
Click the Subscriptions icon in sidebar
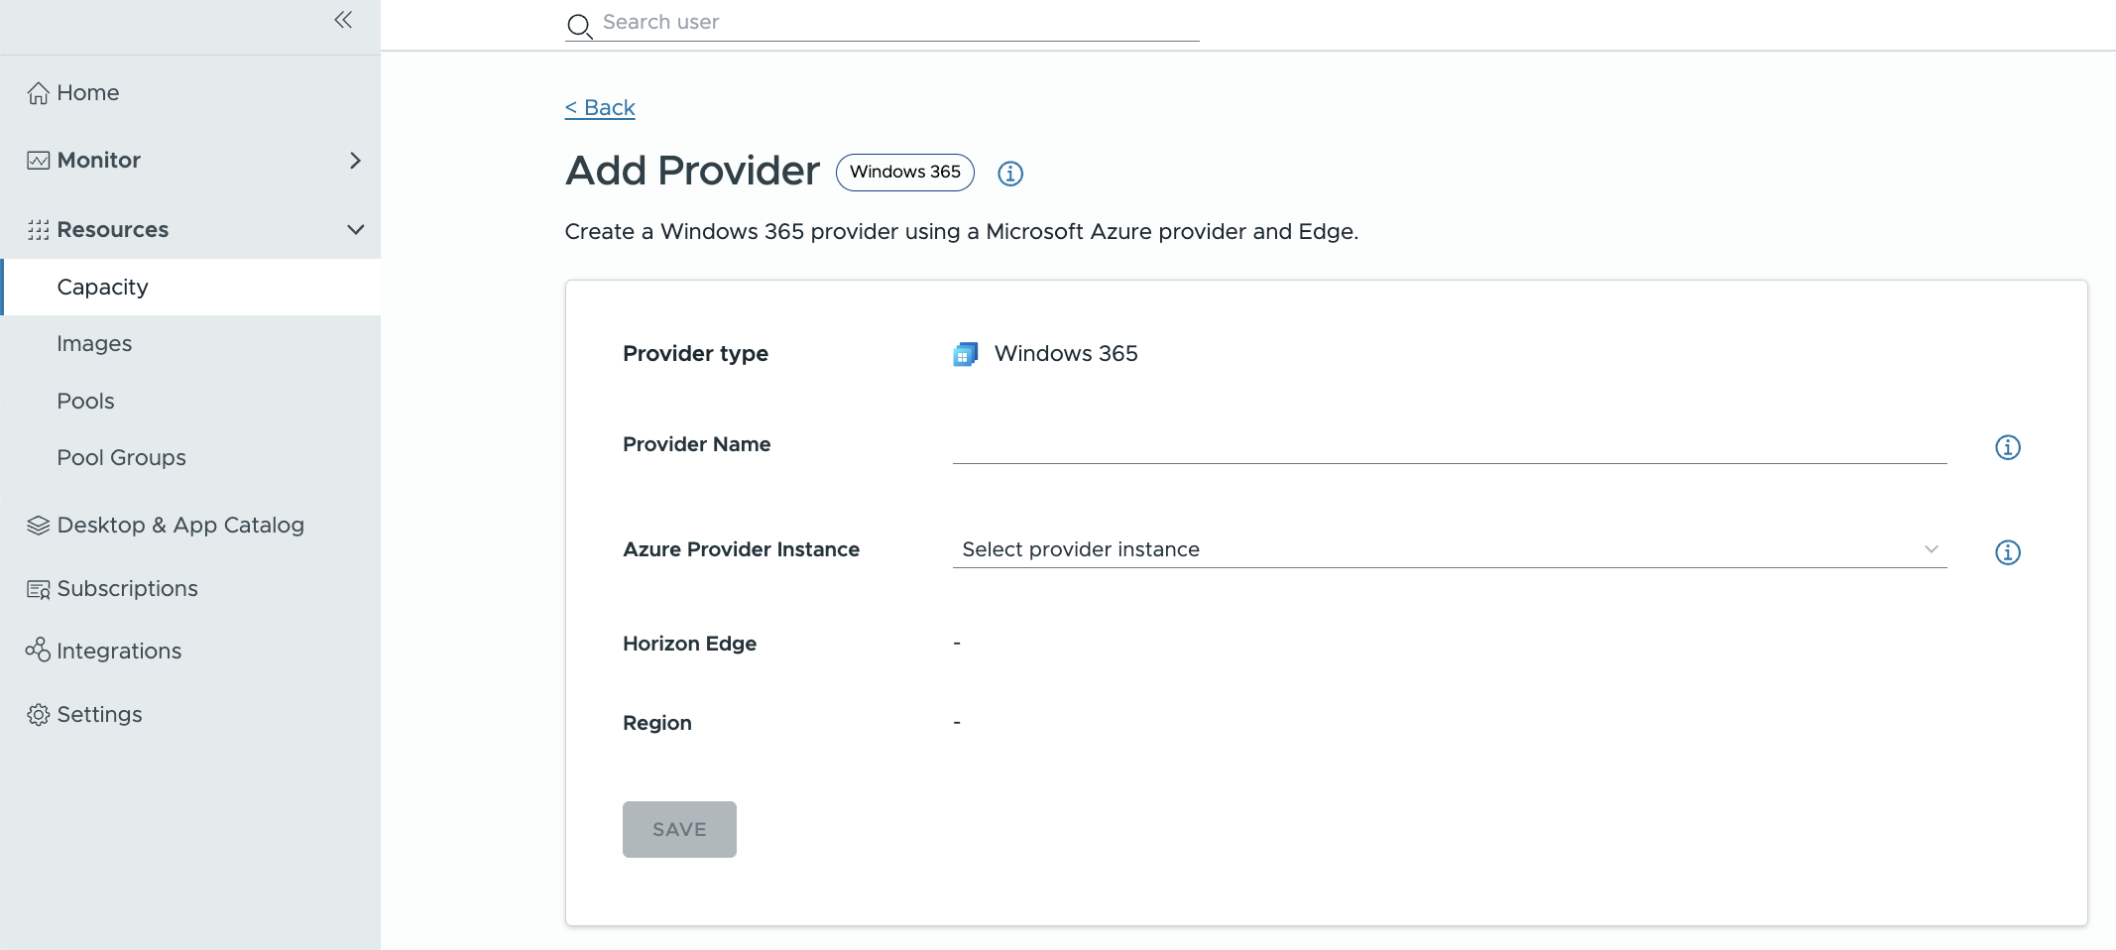click(38, 589)
